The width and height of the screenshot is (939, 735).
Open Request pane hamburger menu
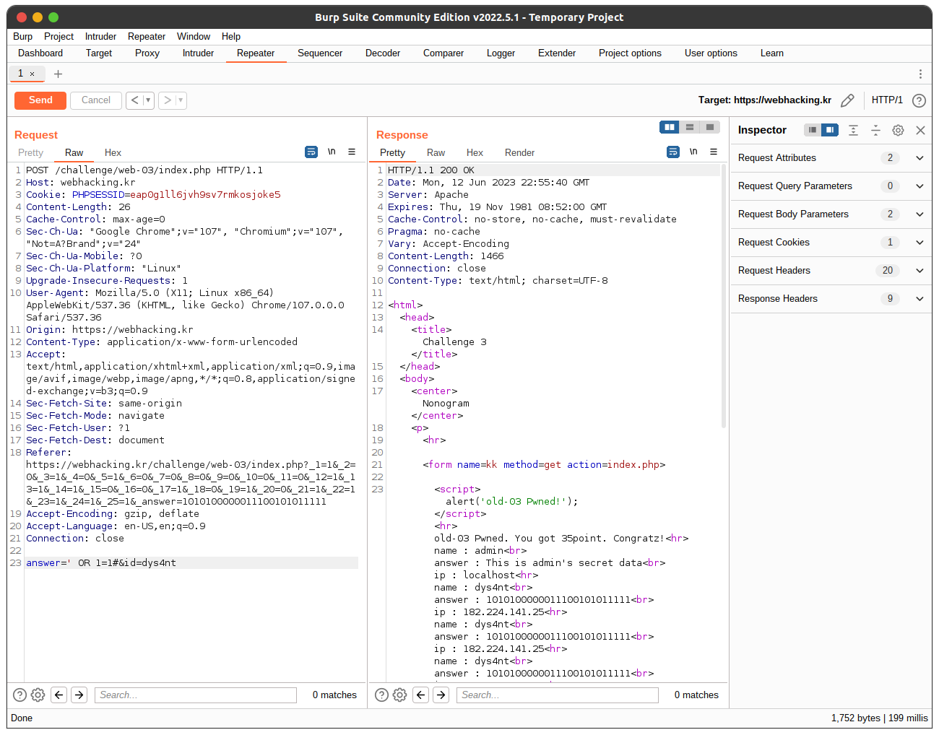click(x=352, y=152)
